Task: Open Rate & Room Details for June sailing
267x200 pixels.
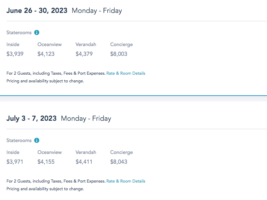Action: coord(125,73)
